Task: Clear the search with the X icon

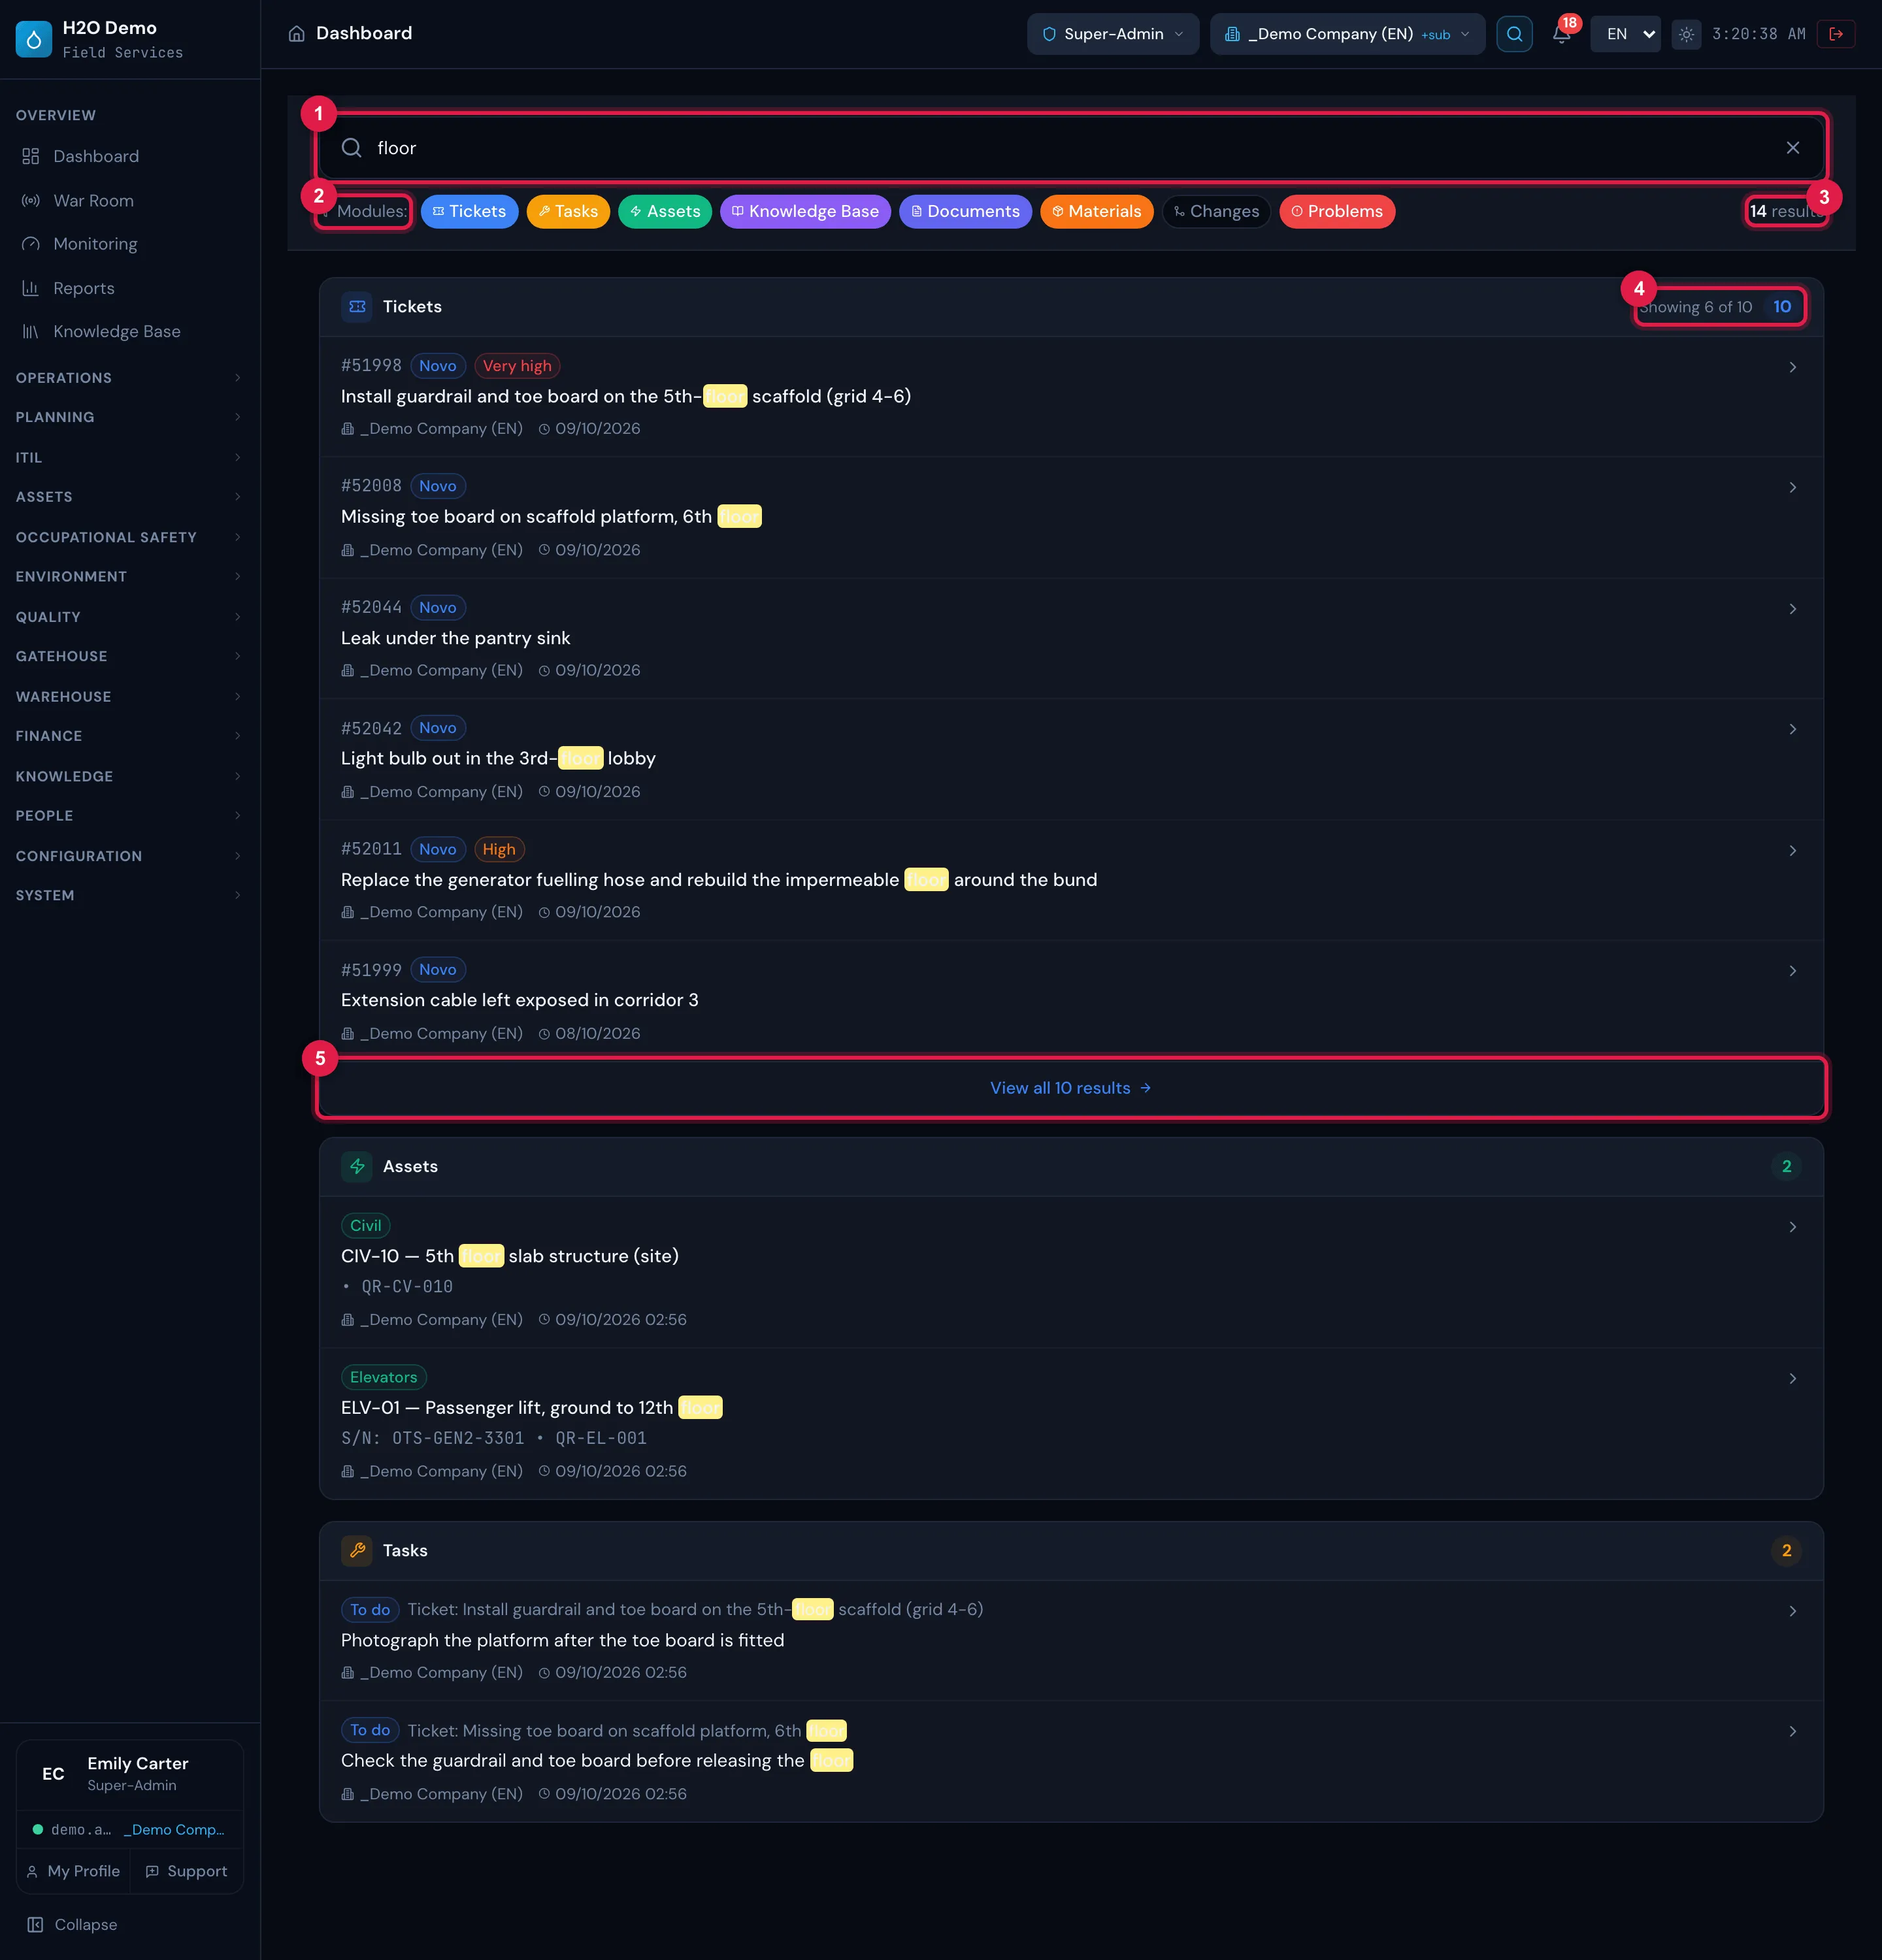Action: coord(1792,148)
